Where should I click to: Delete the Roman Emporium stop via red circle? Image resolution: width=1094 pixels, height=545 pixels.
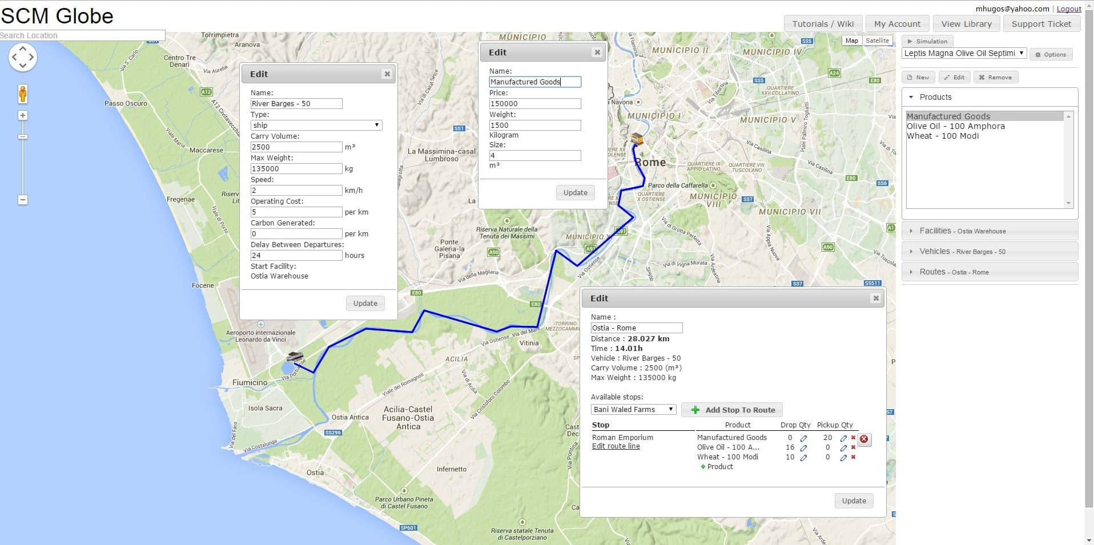pyautogui.click(x=864, y=439)
